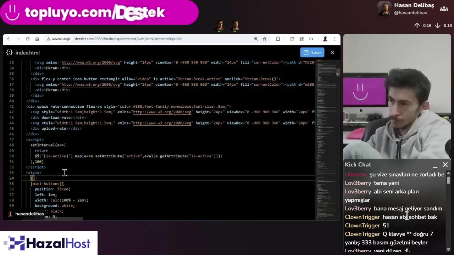Click the download rate down arrow
Viewport: 454px width, 255px height.
(438, 25)
